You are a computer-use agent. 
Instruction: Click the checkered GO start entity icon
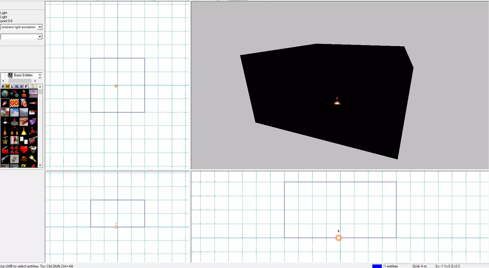(14, 103)
